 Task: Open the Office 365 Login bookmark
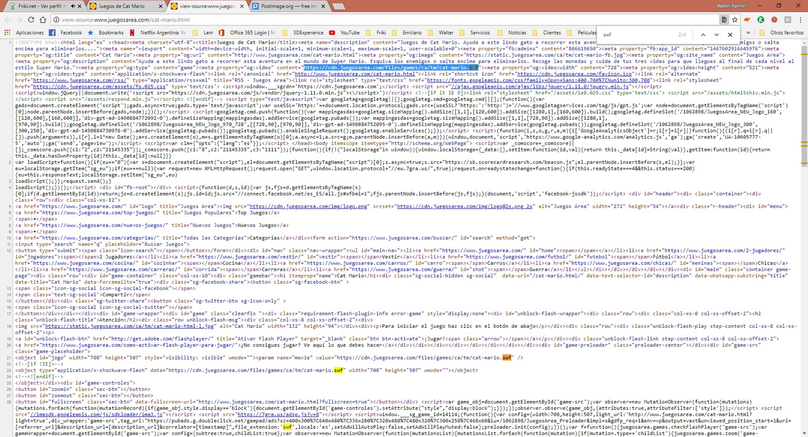(x=247, y=32)
